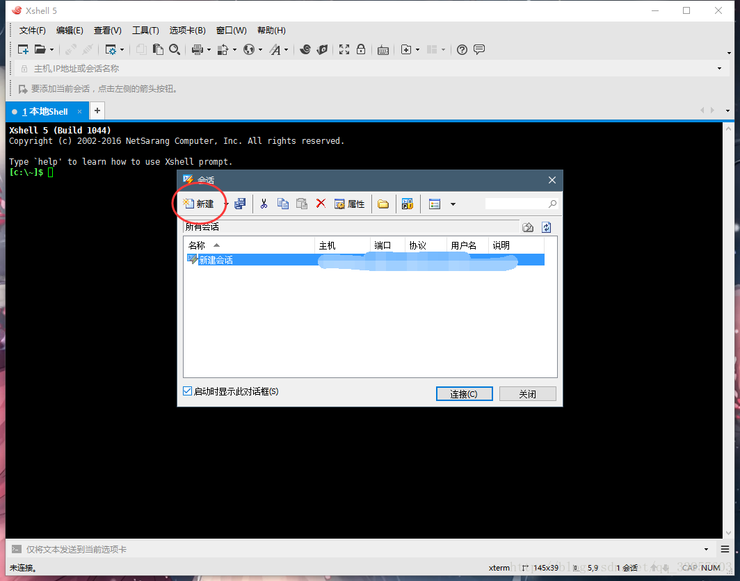The image size is (740, 581).
Task: Click the save-as/copy session computers icon
Action: click(240, 204)
